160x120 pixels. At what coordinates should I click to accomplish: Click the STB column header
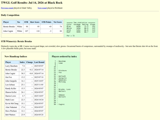pos(26,22)
